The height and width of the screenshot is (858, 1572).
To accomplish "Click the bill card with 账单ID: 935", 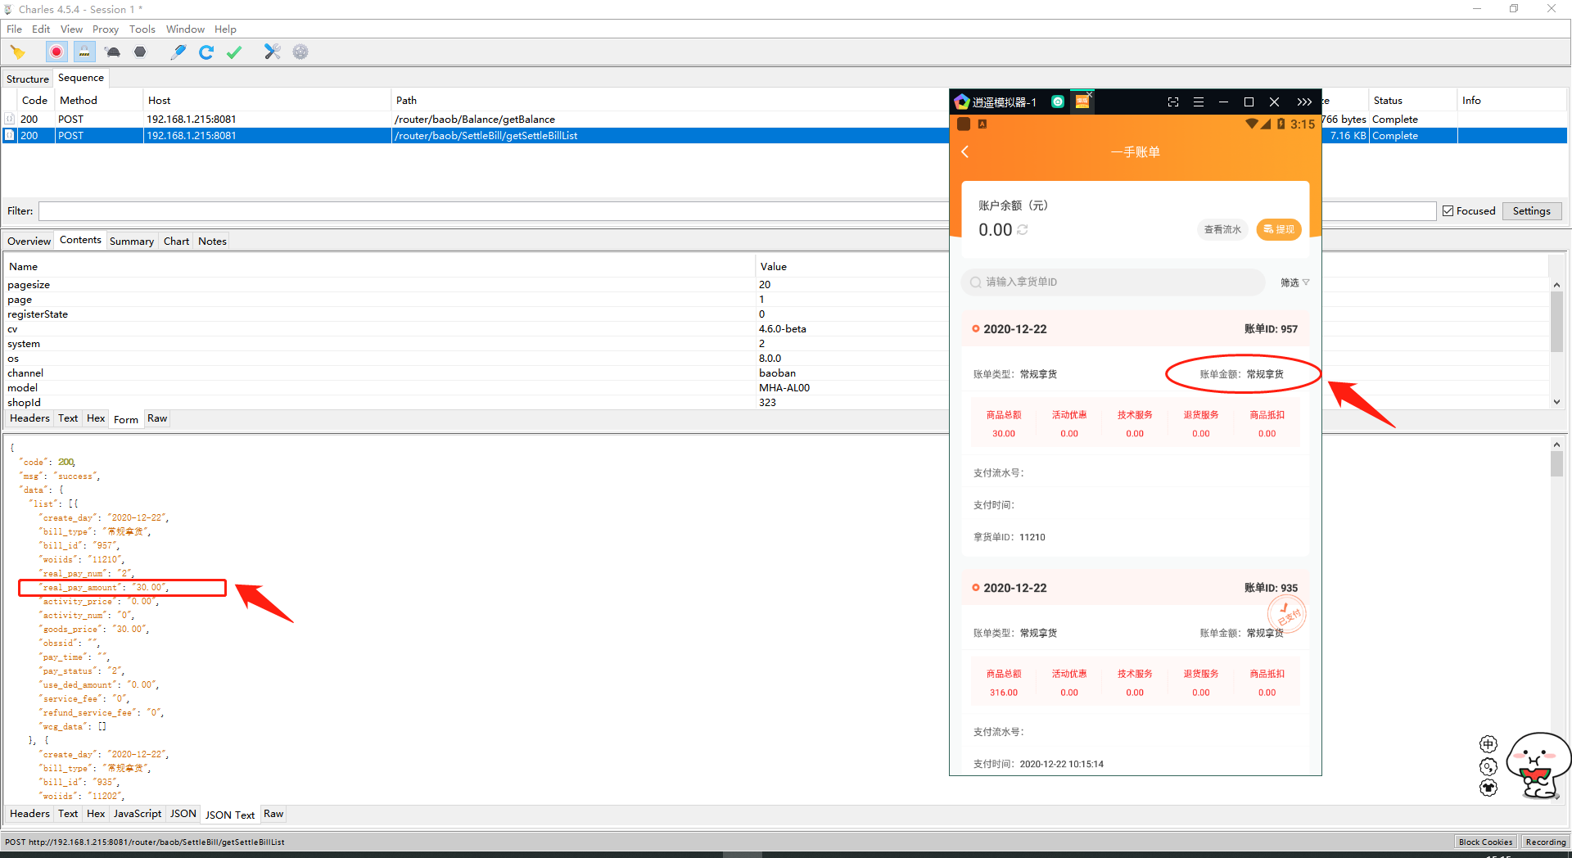I will 1136,673.
